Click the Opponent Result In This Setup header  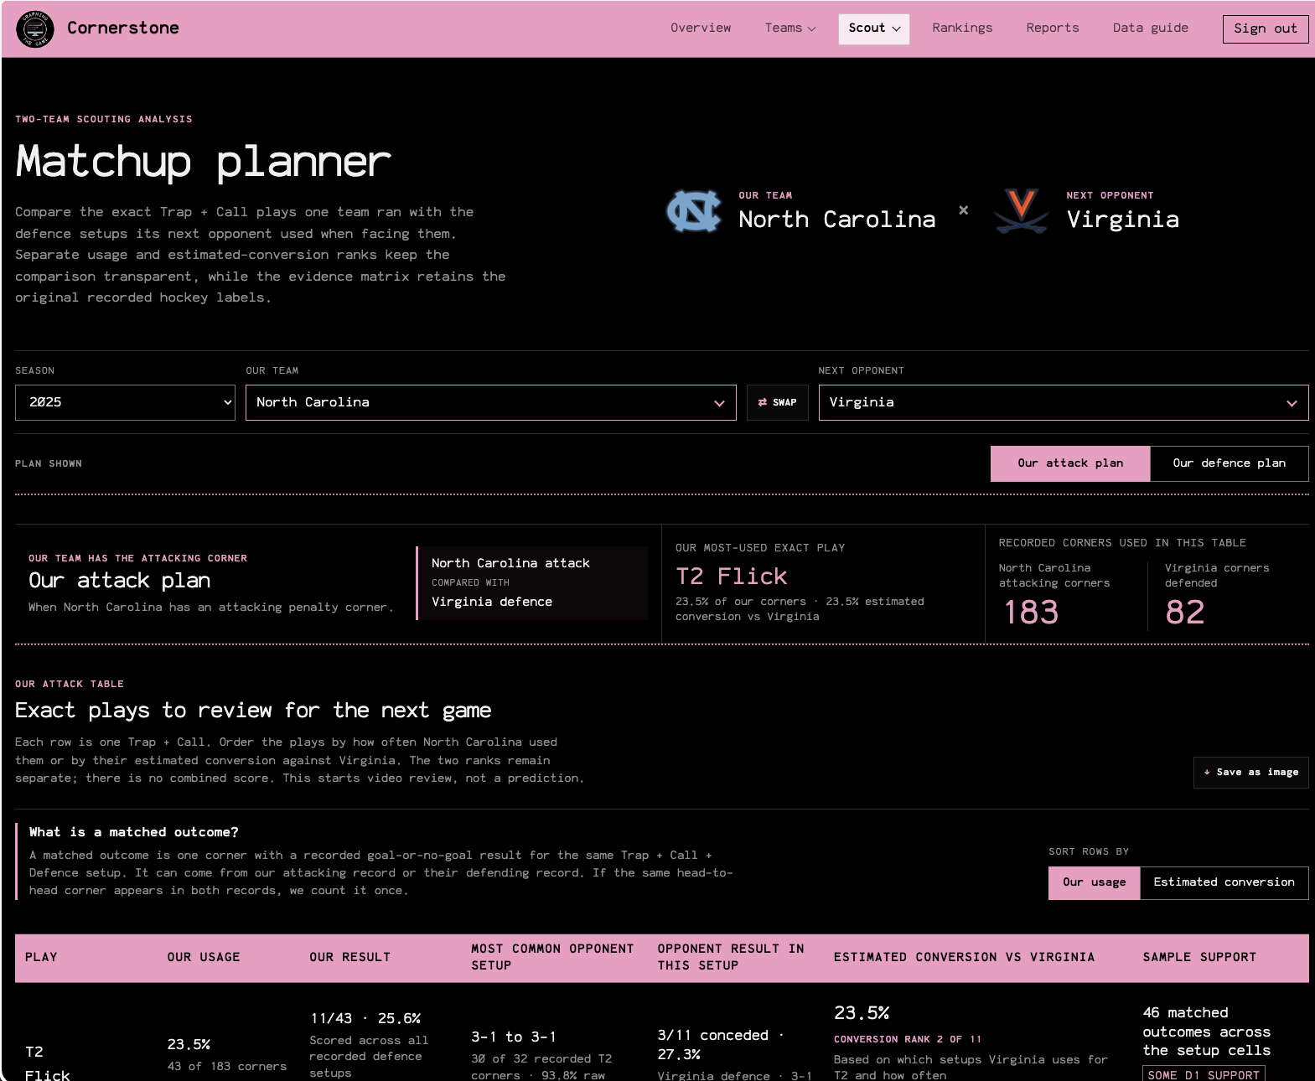731,958
